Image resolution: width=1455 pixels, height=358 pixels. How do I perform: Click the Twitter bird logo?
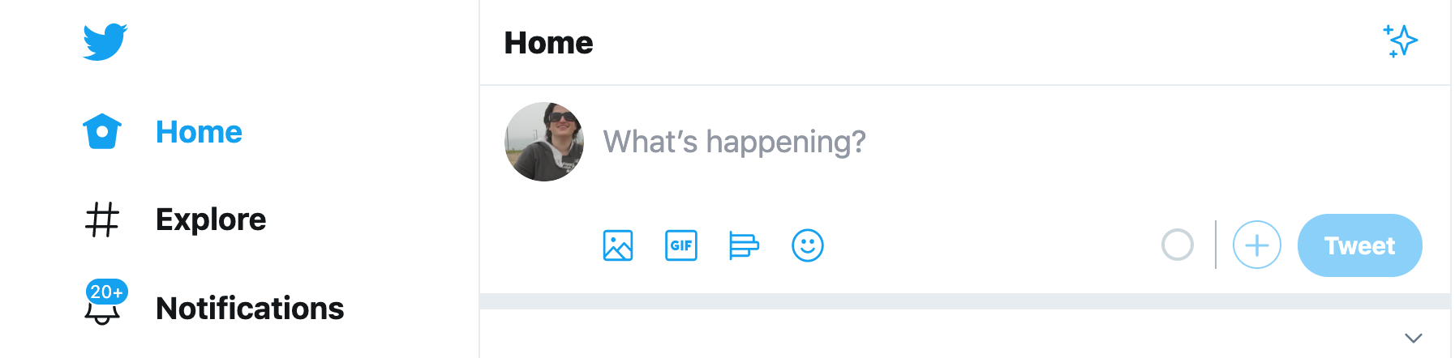105,42
